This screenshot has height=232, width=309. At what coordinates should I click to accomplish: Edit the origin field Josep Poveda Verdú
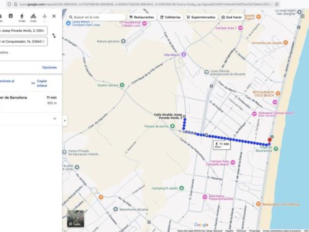click(23, 31)
